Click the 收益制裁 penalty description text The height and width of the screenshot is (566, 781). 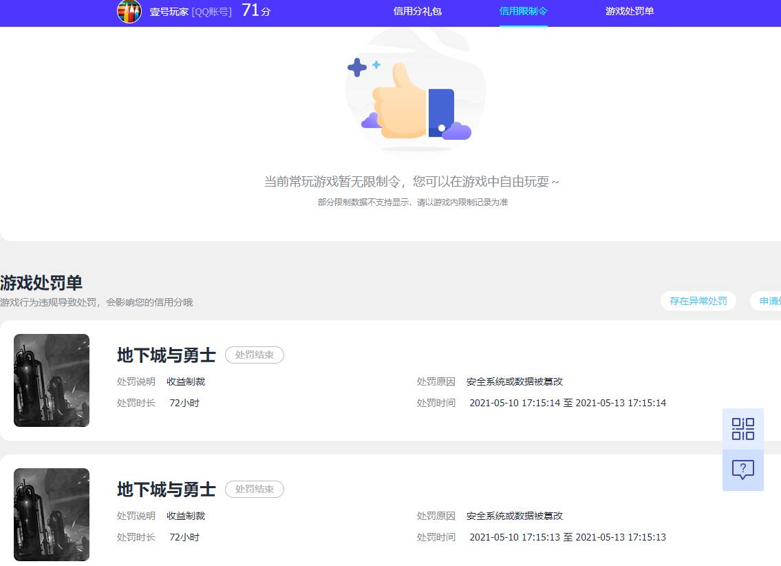tap(185, 381)
